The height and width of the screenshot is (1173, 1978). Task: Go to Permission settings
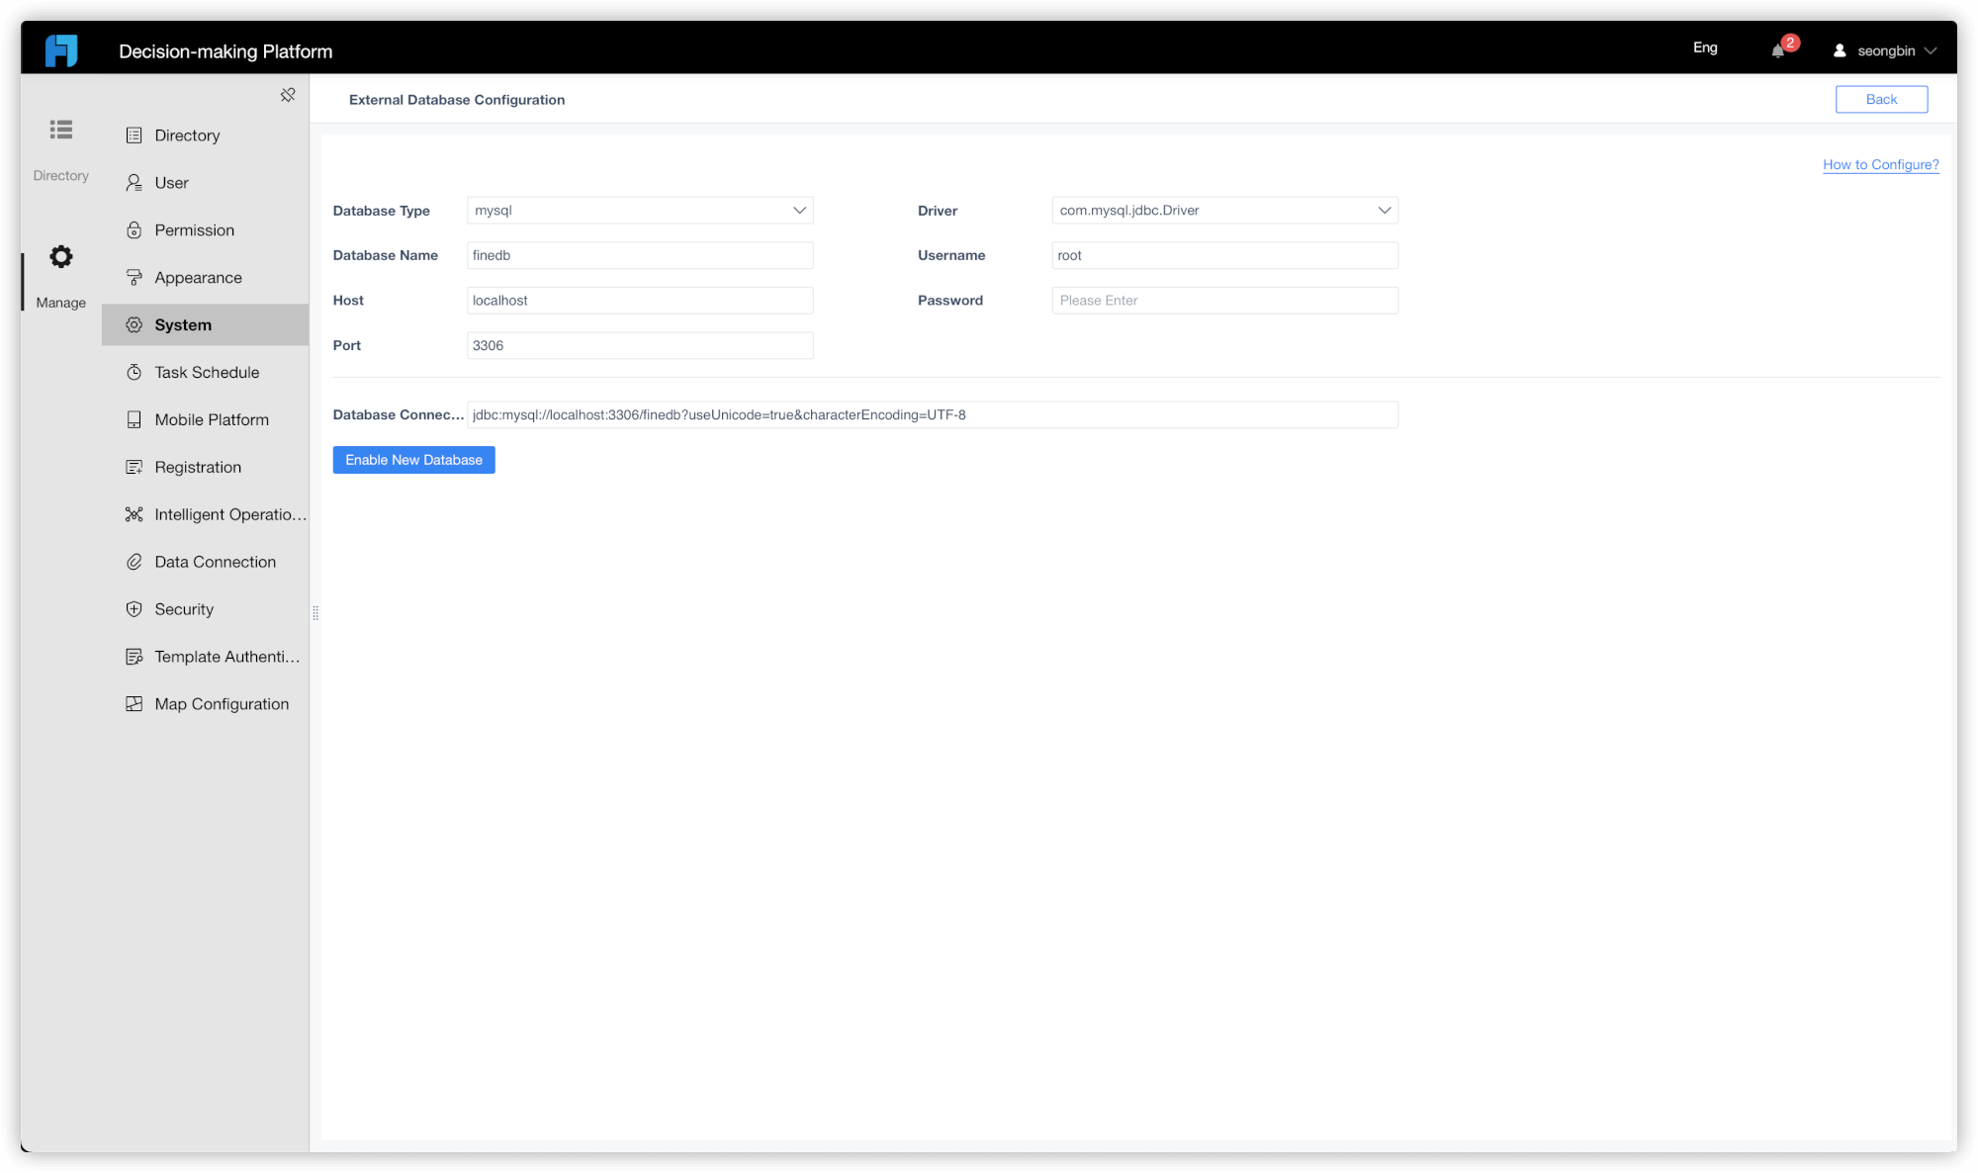(205, 230)
